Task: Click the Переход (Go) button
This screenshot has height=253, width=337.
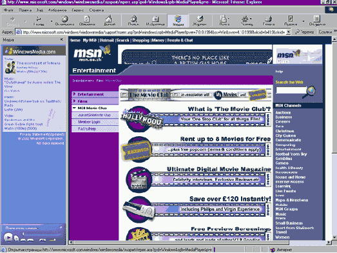Action: tap(304, 32)
